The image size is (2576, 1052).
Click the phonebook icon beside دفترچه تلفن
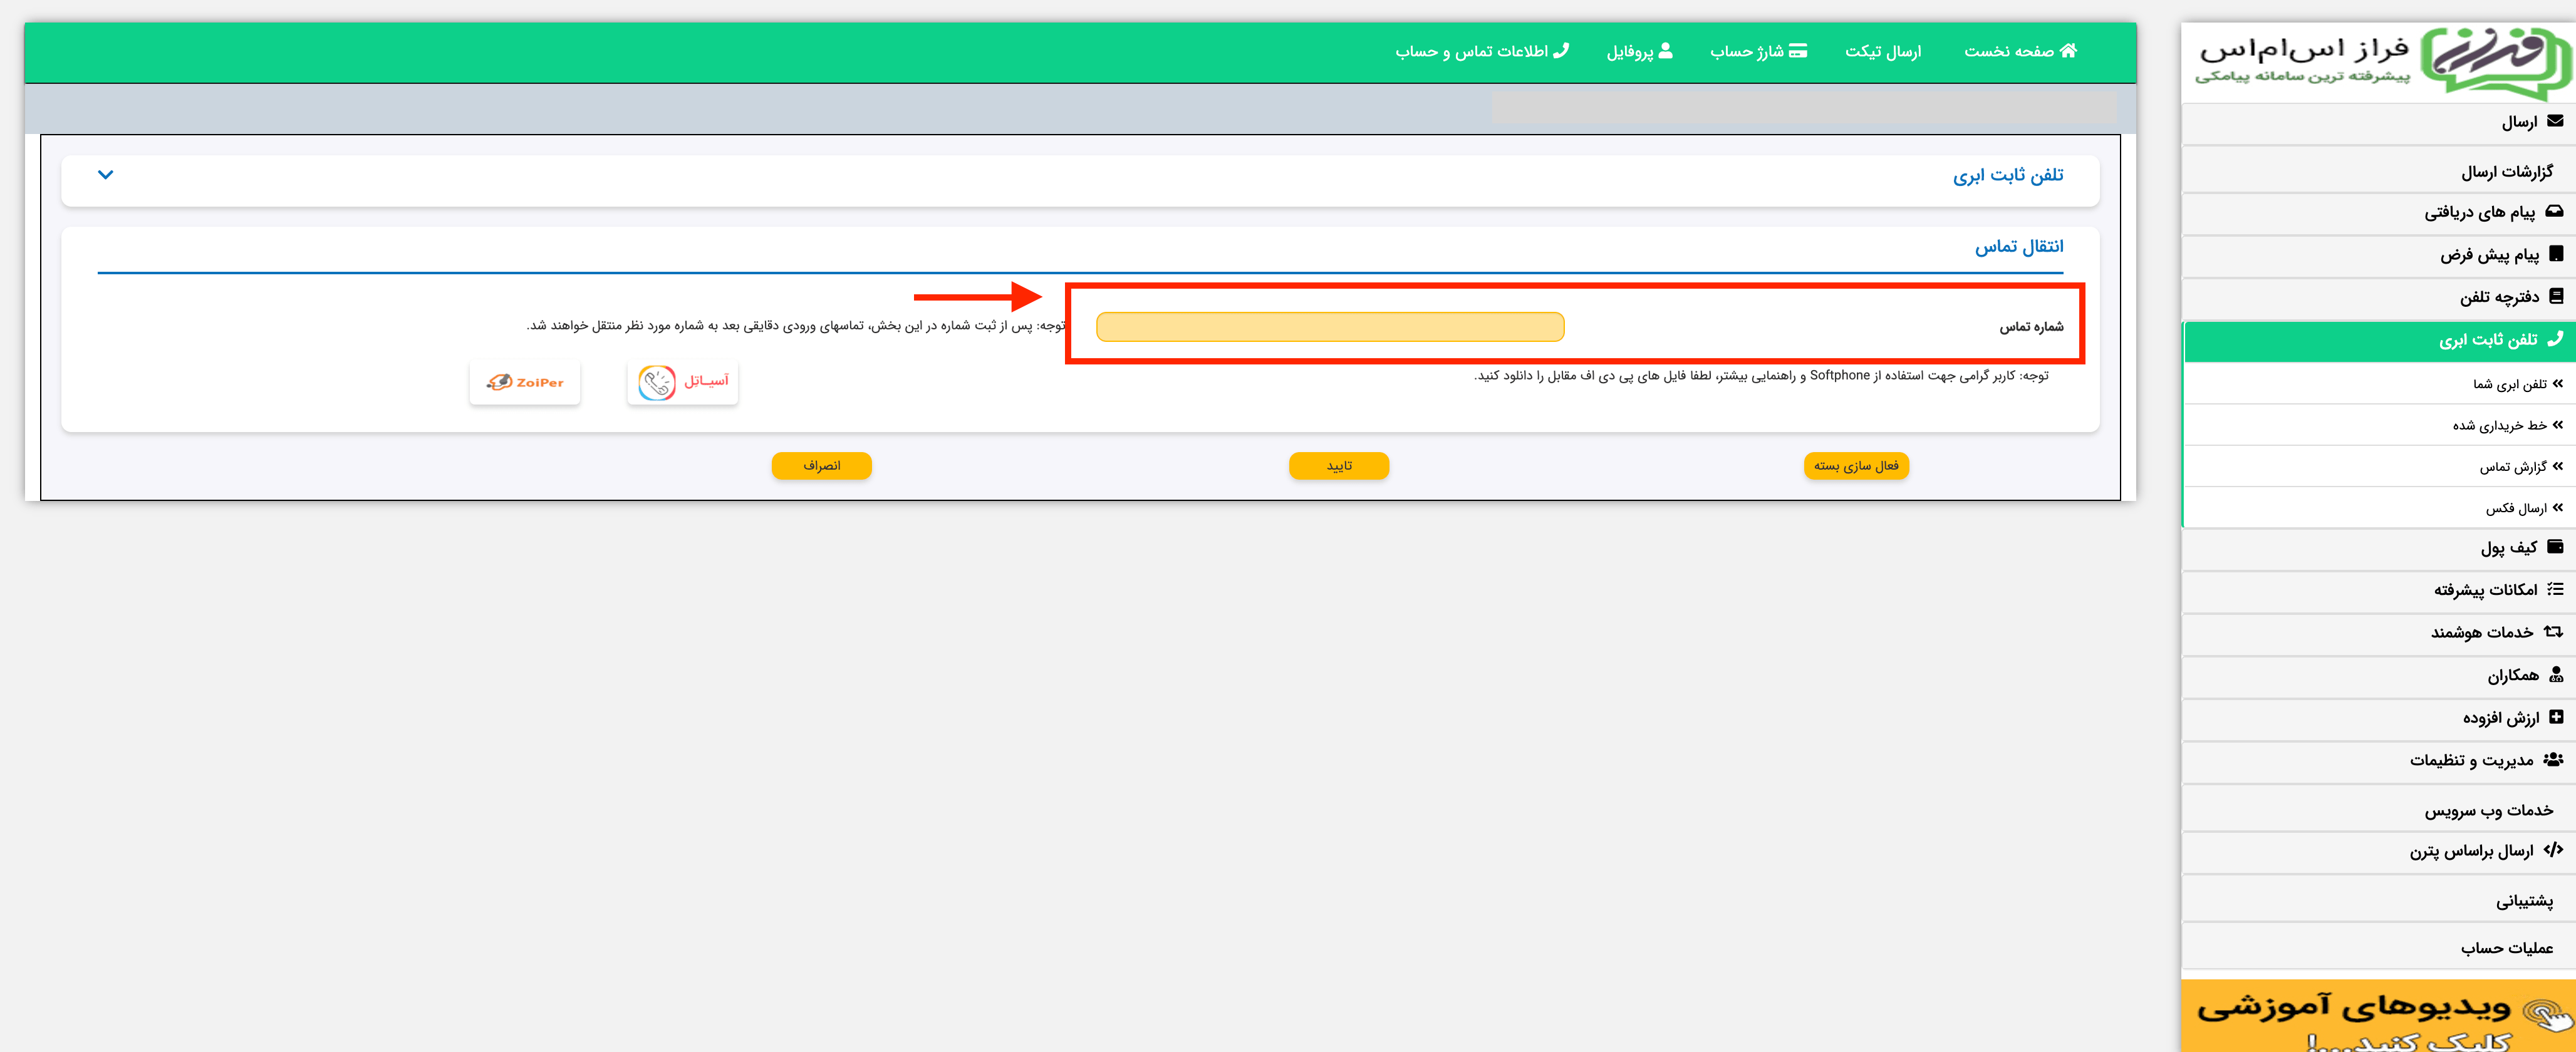(2556, 296)
